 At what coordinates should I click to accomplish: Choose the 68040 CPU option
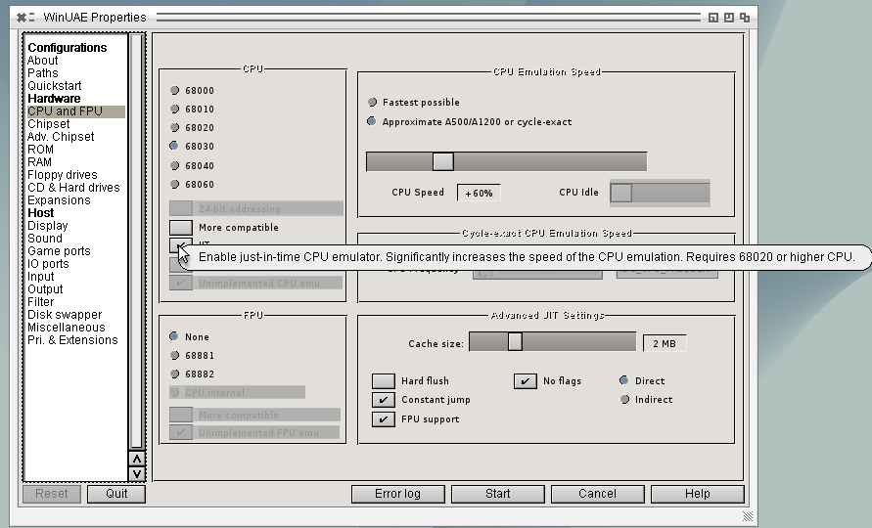(174, 165)
